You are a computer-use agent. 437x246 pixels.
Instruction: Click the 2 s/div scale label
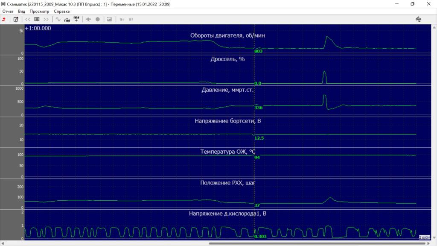pyautogui.click(x=425, y=237)
